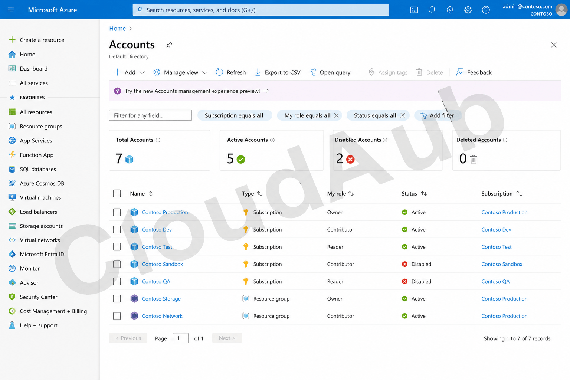This screenshot has height=380, width=570.
Task: Open the Subscription equals all filter
Action: 235,115
